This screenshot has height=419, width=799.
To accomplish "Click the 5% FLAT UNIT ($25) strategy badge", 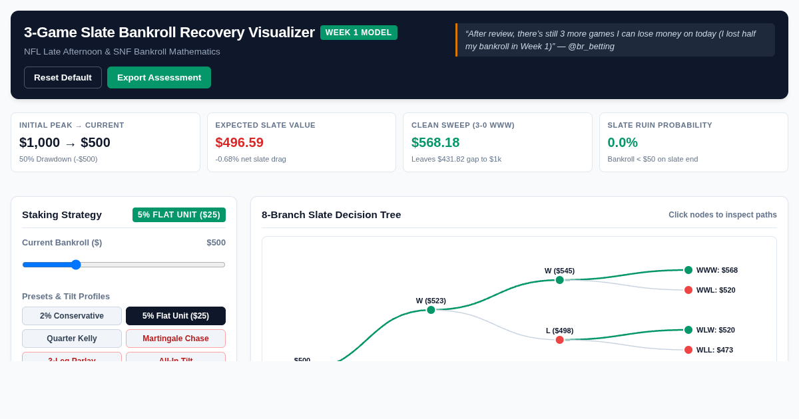I will coord(179,215).
